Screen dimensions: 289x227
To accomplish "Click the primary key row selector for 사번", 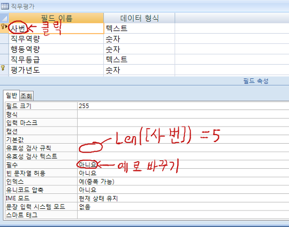I will click(x=4, y=28).
